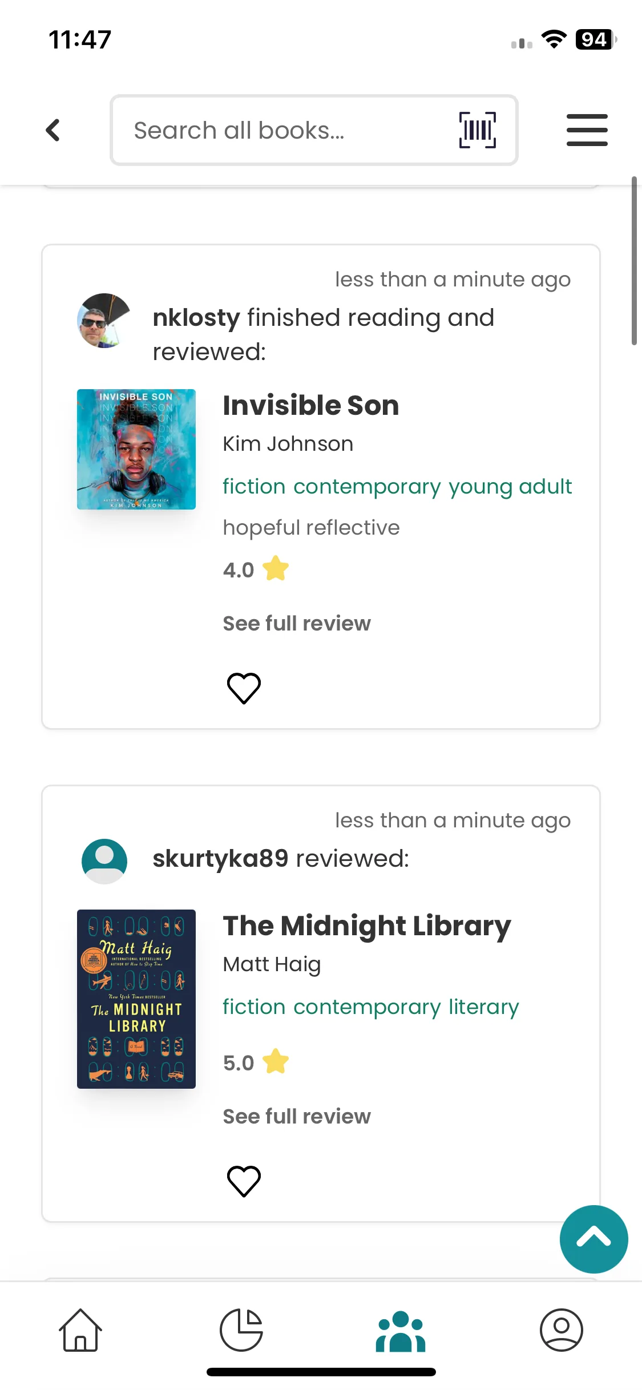See full review of Invisible Son

coord(297,623)
